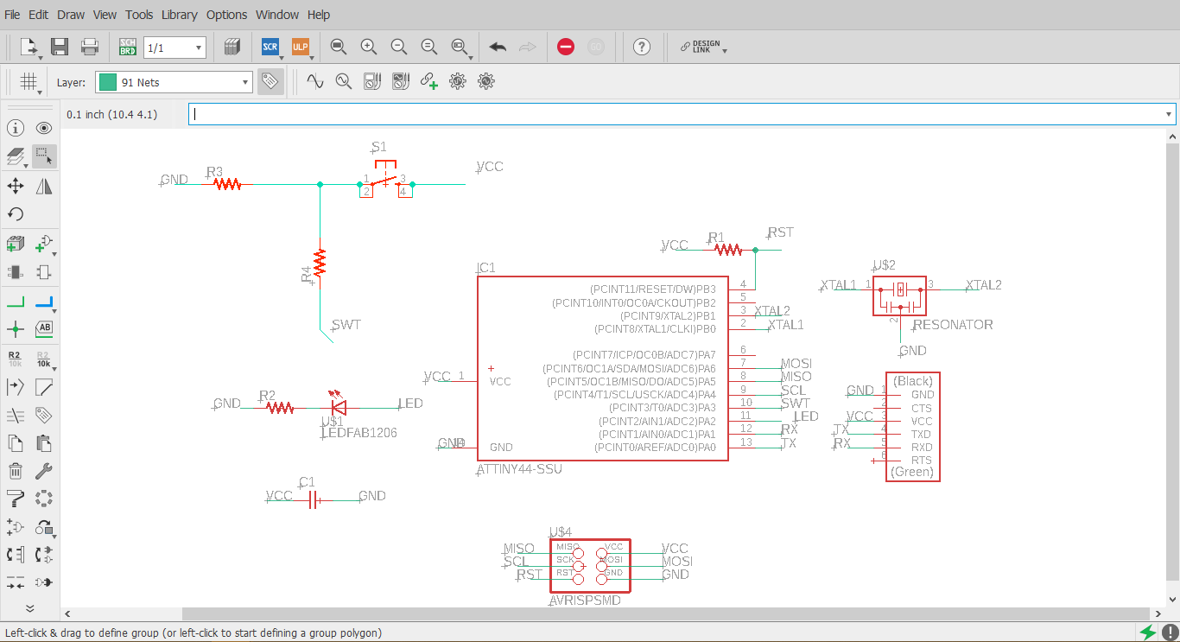Toggle the tag button beside the Layer box
1180x642 pixels.
tap(270, 82)
